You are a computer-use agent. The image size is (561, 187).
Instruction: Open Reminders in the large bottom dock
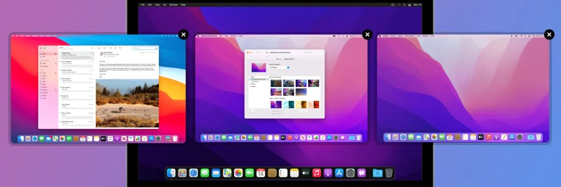pyautogui.click(x=283, y=173)
